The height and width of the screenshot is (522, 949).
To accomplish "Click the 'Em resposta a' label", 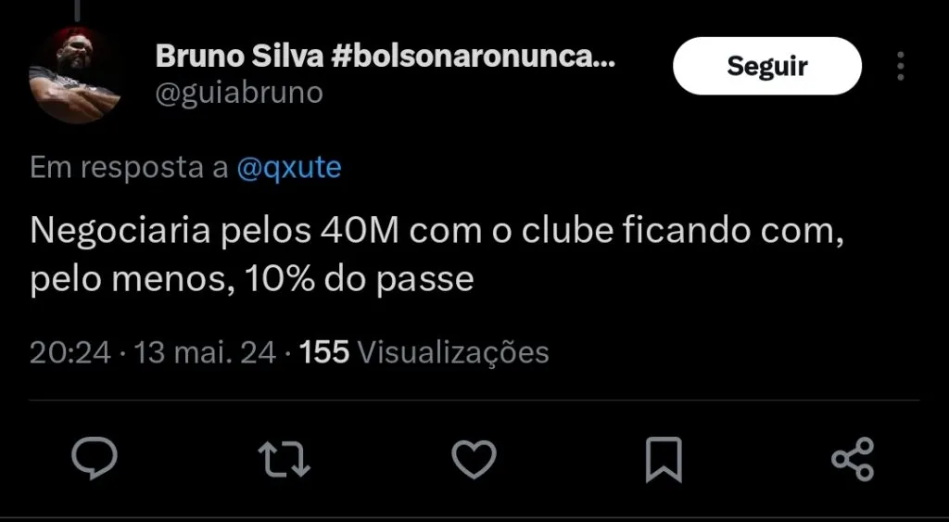I will 129,168.
